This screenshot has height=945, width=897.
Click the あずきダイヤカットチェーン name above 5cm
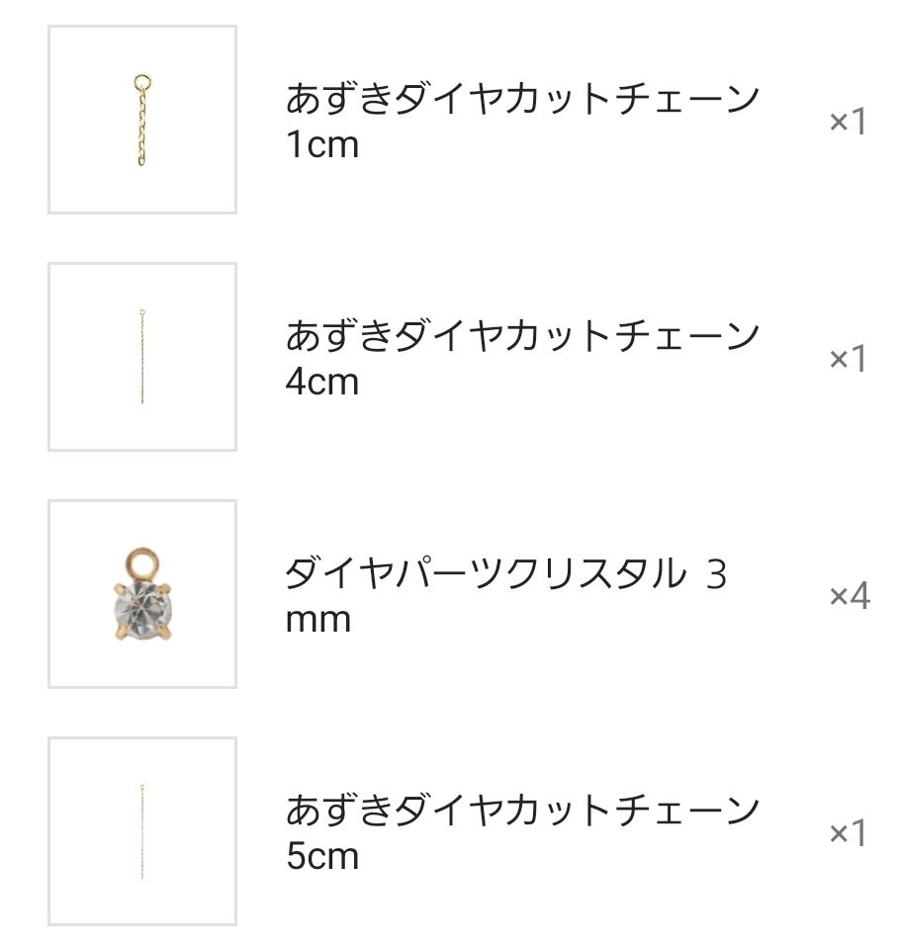pos(522,811)
